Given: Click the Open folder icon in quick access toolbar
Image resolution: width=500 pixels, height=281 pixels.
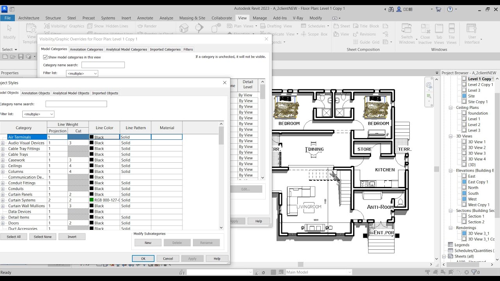Looking at the screenshot, I should [x=13, y=57].
